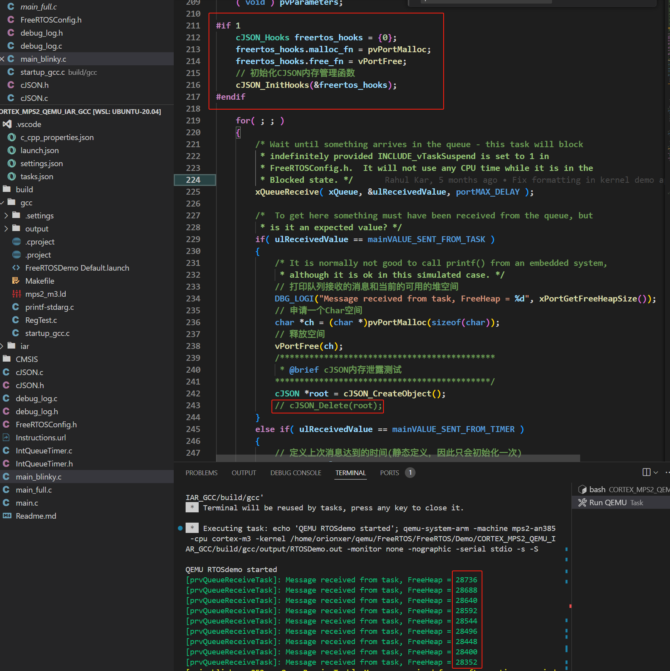
Task: Open the PORTS tab
Action: [x=389, y=473]
